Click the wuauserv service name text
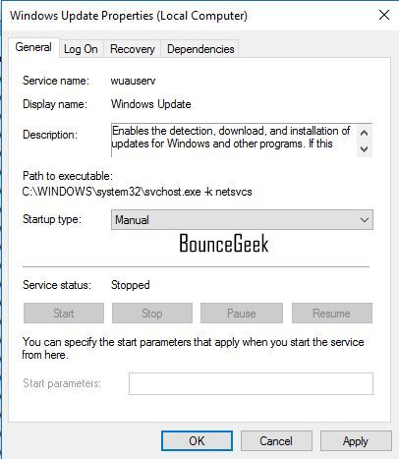Viewport: 399px width, 459px height. [x=133, y=81]
